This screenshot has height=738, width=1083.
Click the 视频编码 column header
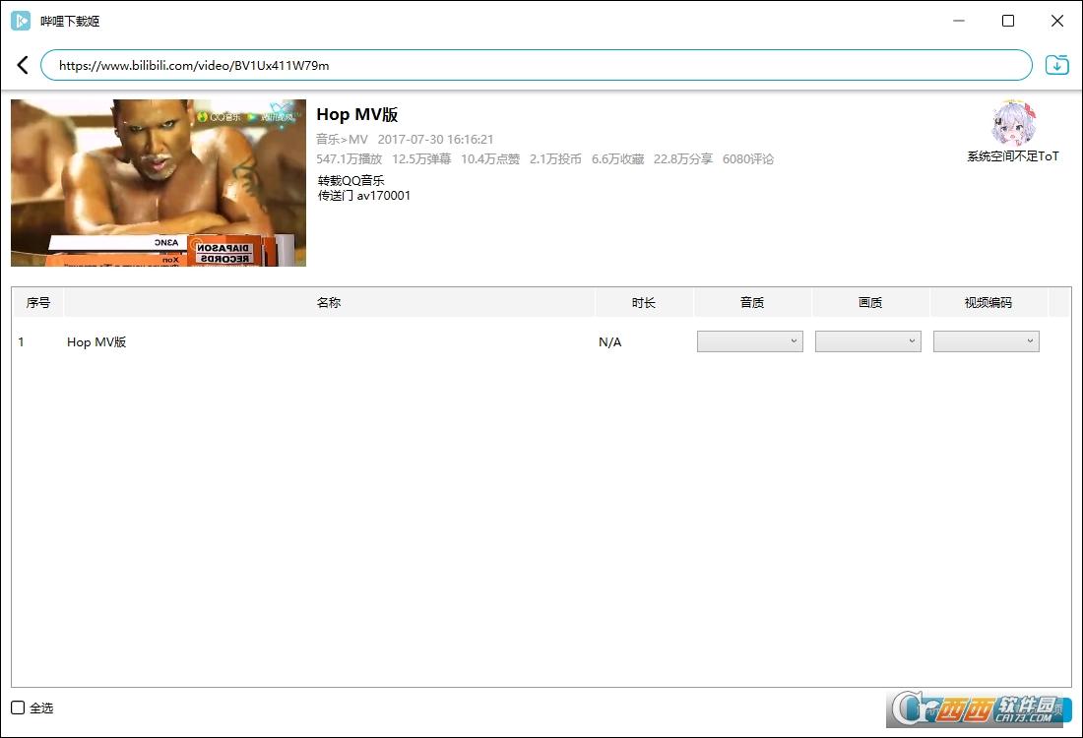[x=988, y=302]
